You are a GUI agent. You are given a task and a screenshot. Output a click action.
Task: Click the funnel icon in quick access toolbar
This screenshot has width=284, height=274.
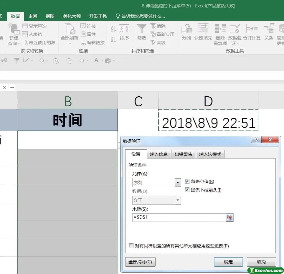[17, 60]
